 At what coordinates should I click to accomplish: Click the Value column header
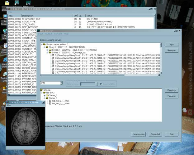[120, 16]
